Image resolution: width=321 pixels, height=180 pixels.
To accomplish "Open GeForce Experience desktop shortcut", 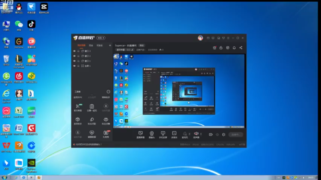I will [x=31, y=166].
